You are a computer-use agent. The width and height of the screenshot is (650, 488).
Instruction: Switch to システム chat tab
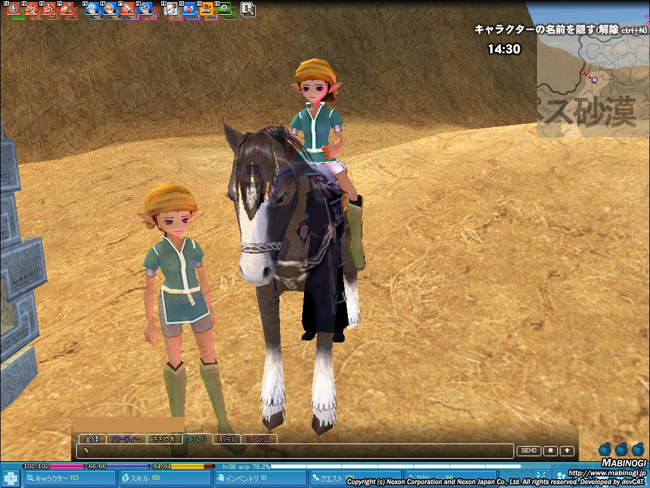click(259, 439)
